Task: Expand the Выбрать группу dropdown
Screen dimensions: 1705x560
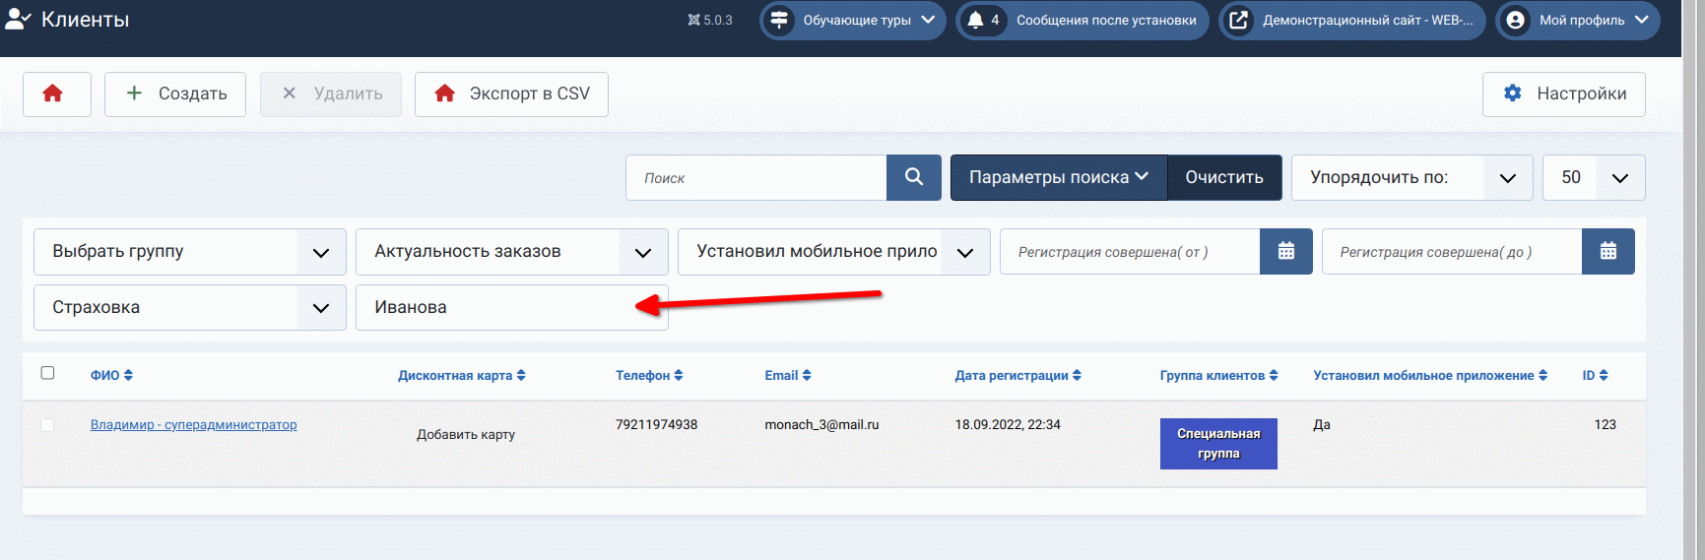Action: coord(189,252)
